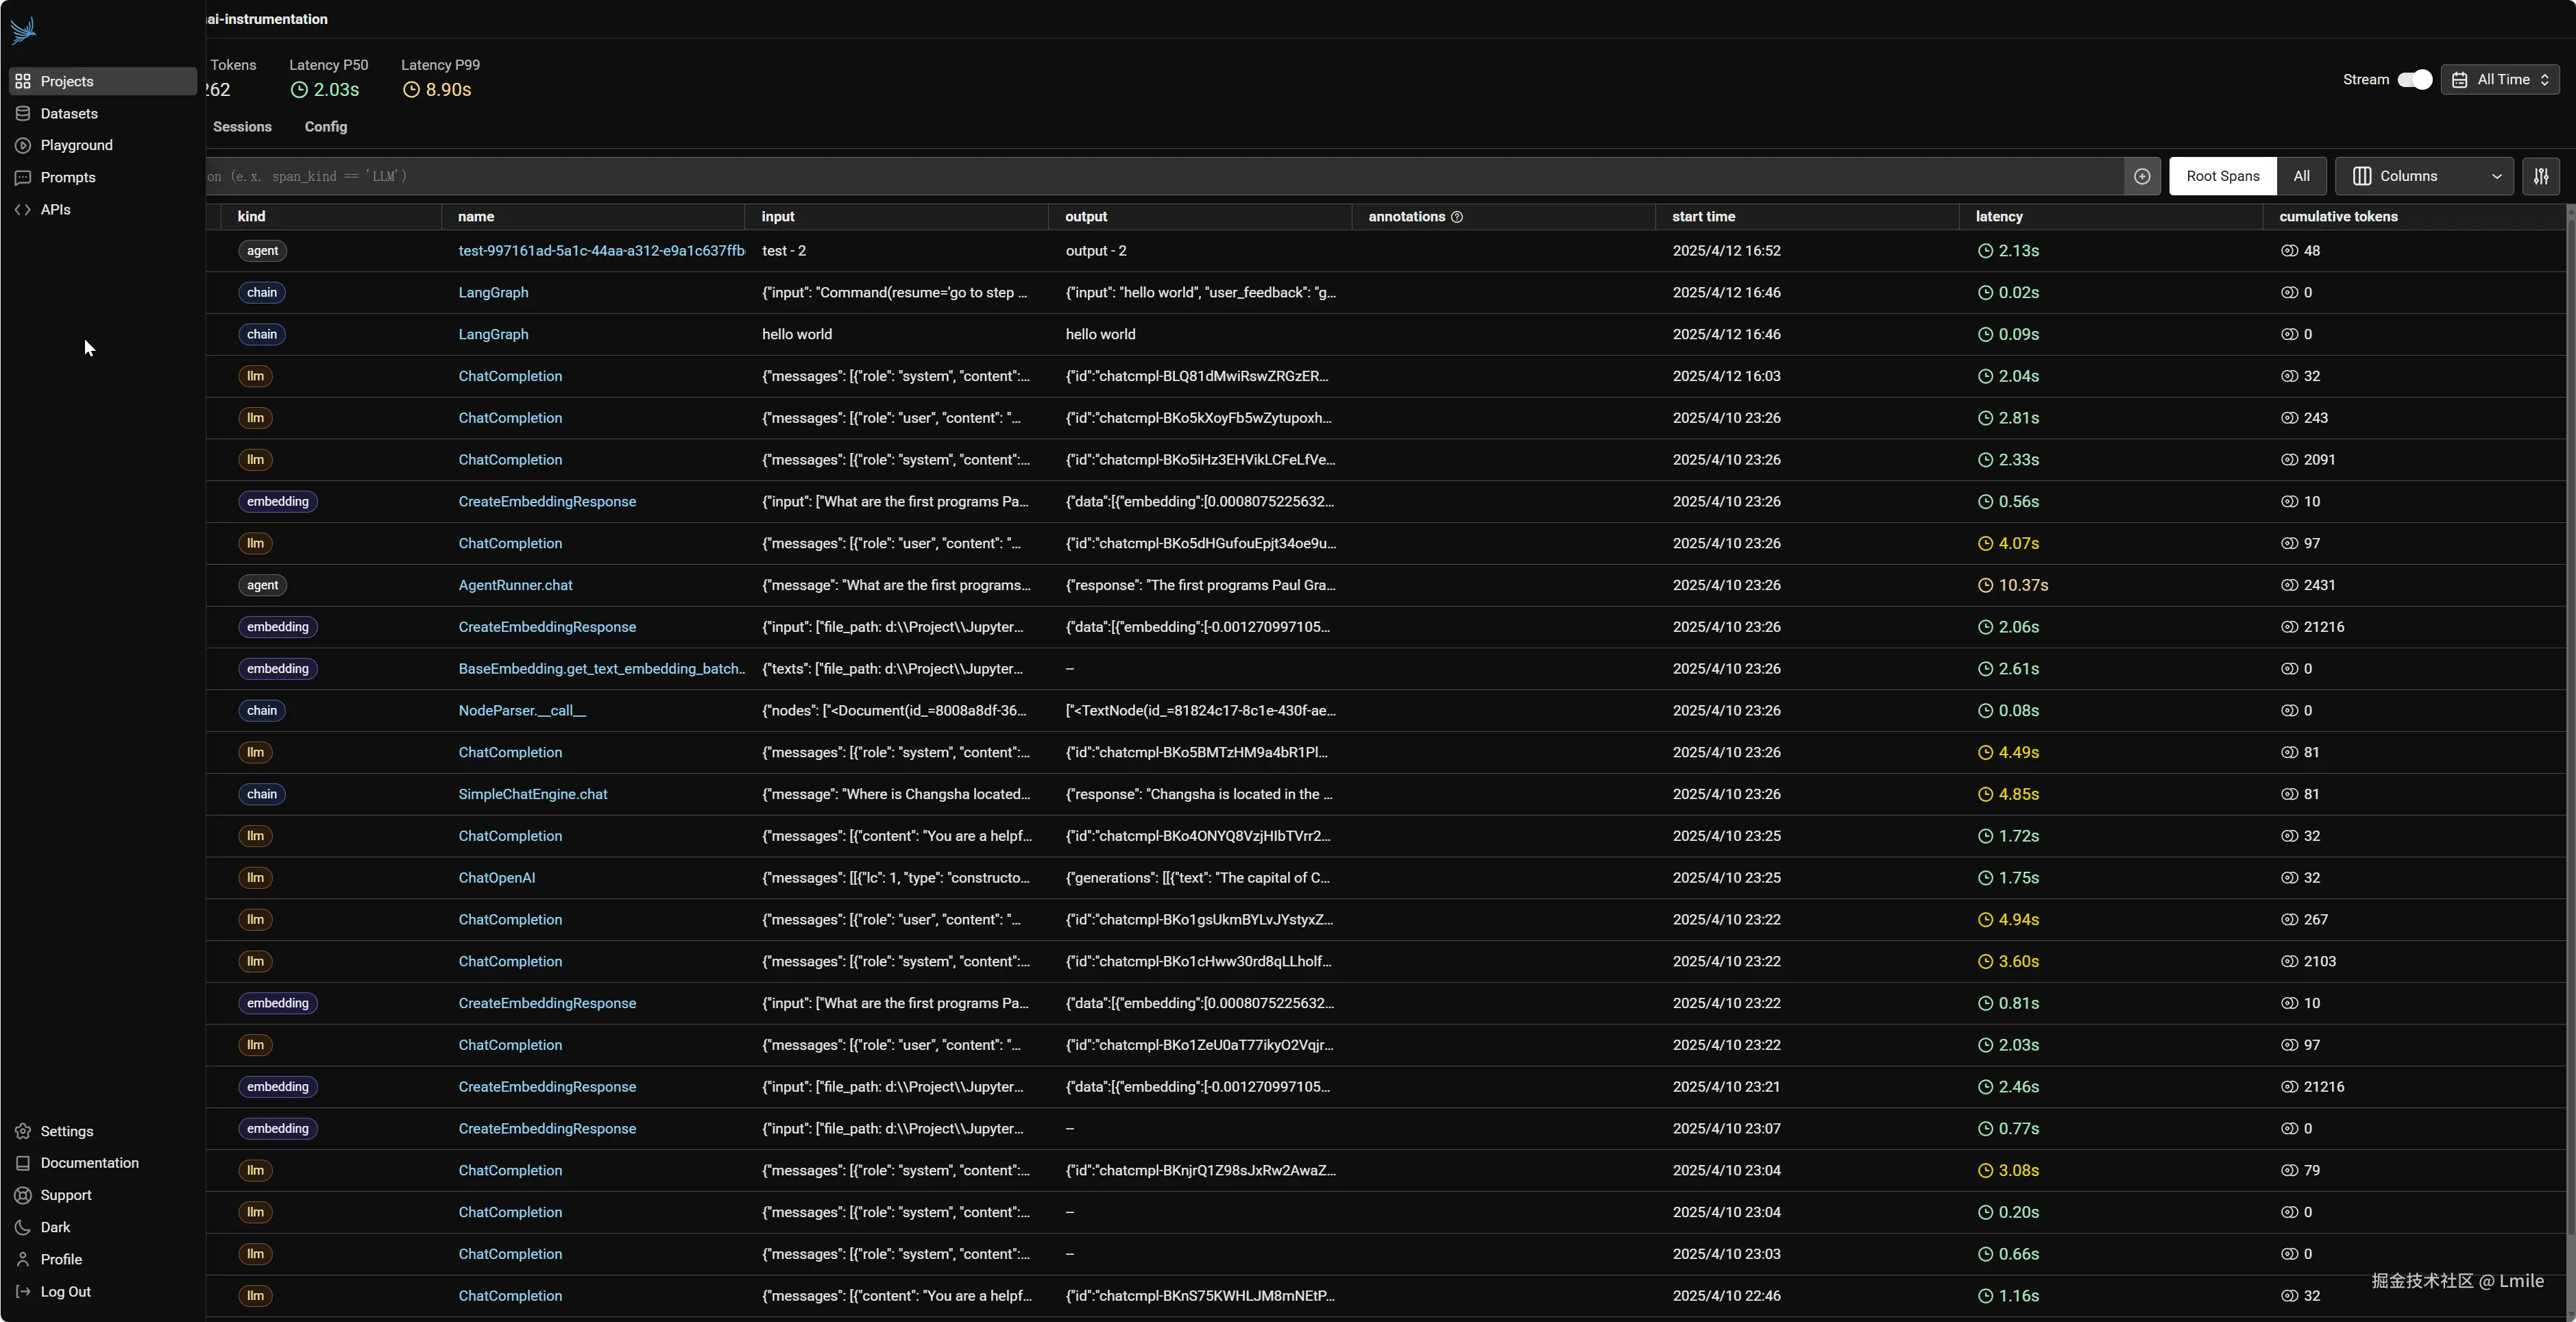Toggle the Stream switch off

pos(2414,80)
